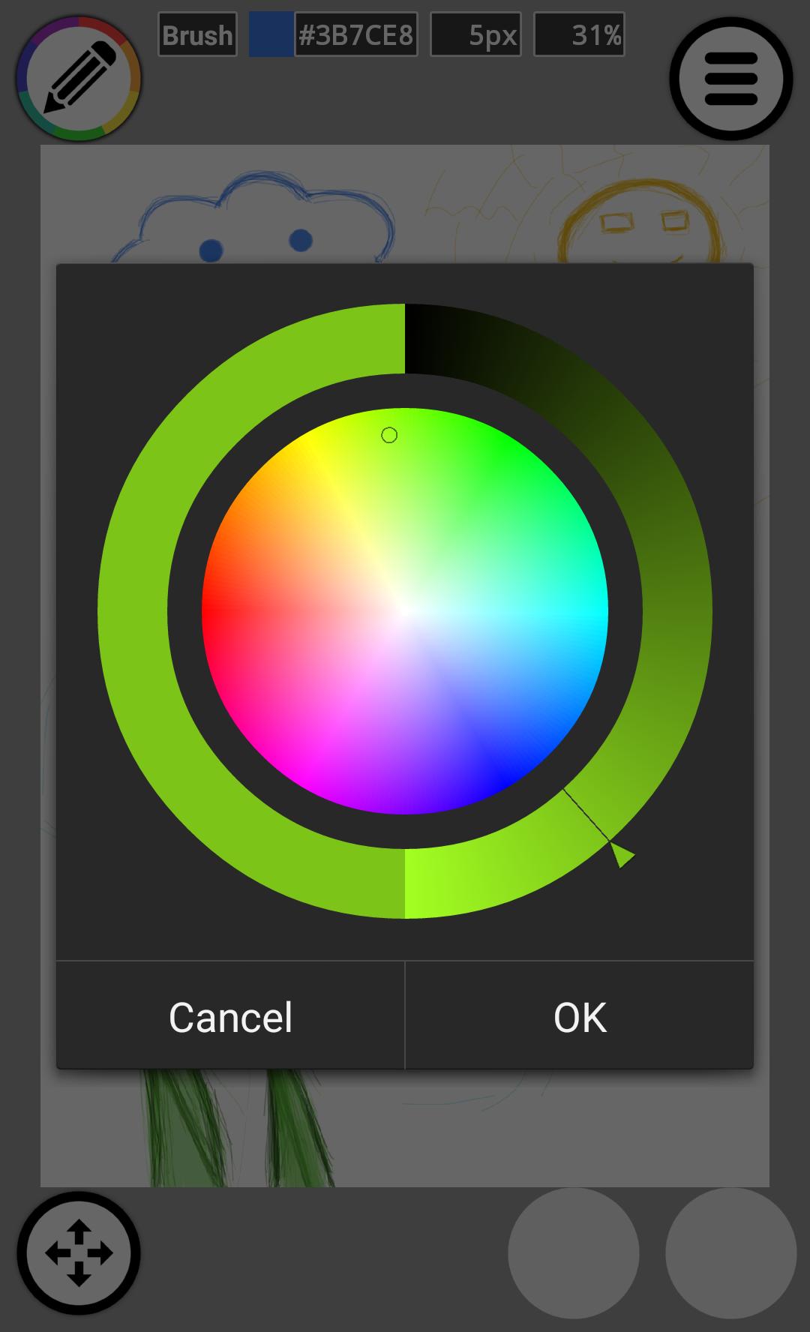
Task: Tap the pencil brush tool icon
Action: point(79,79)
